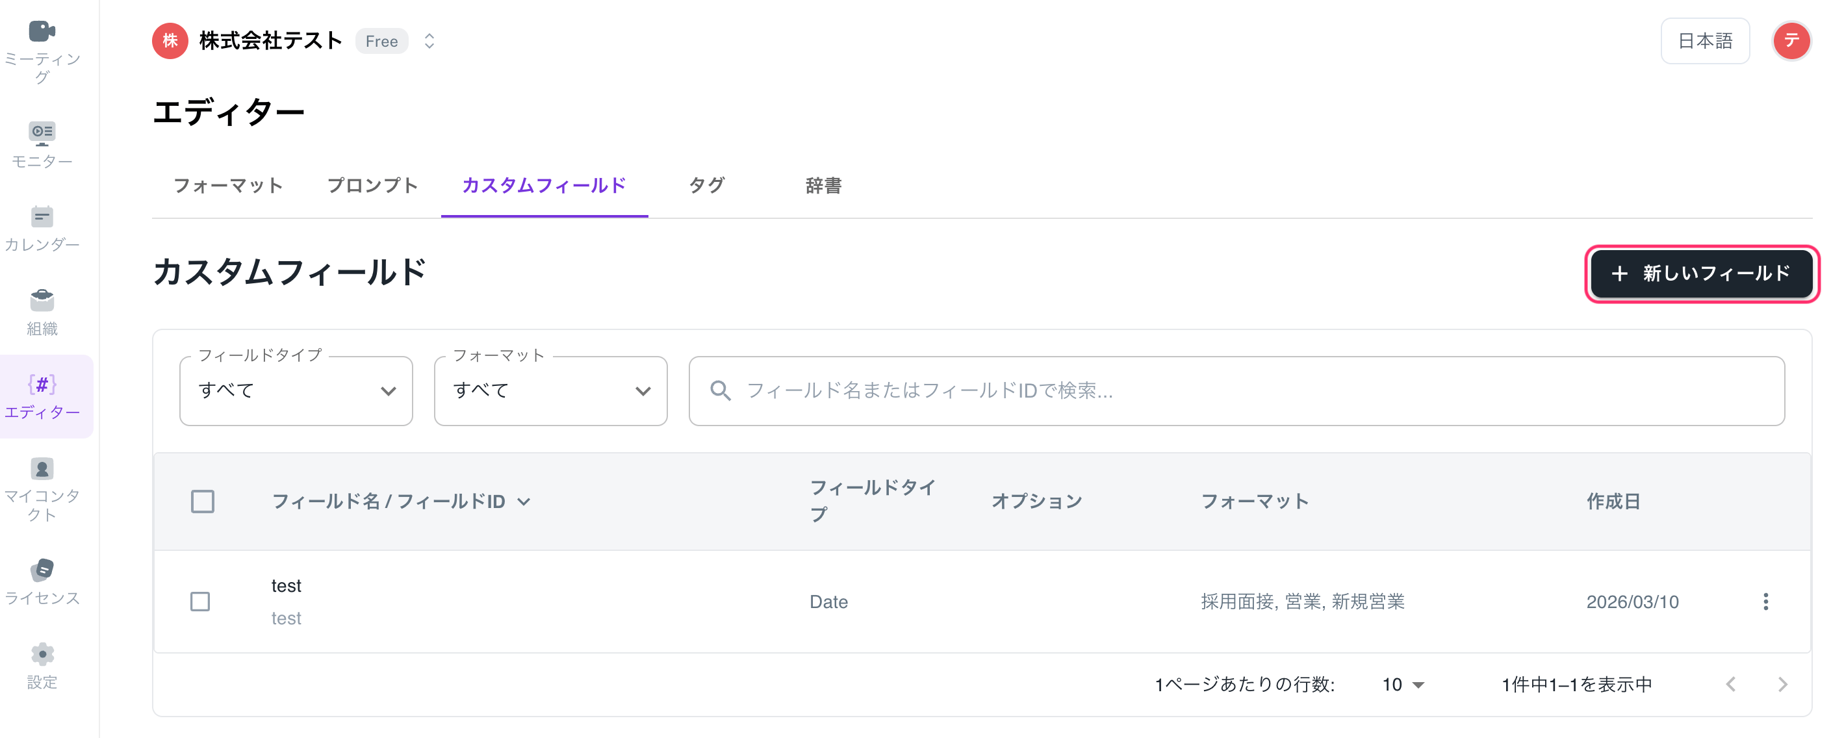The height and width of the screenshot is (738, 1844).
Task: Check the checkbox for test row
Action: [x=200, y=602]
